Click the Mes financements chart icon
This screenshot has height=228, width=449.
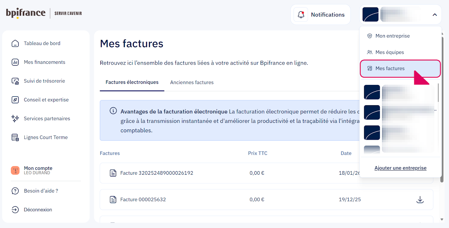(15, 62)
